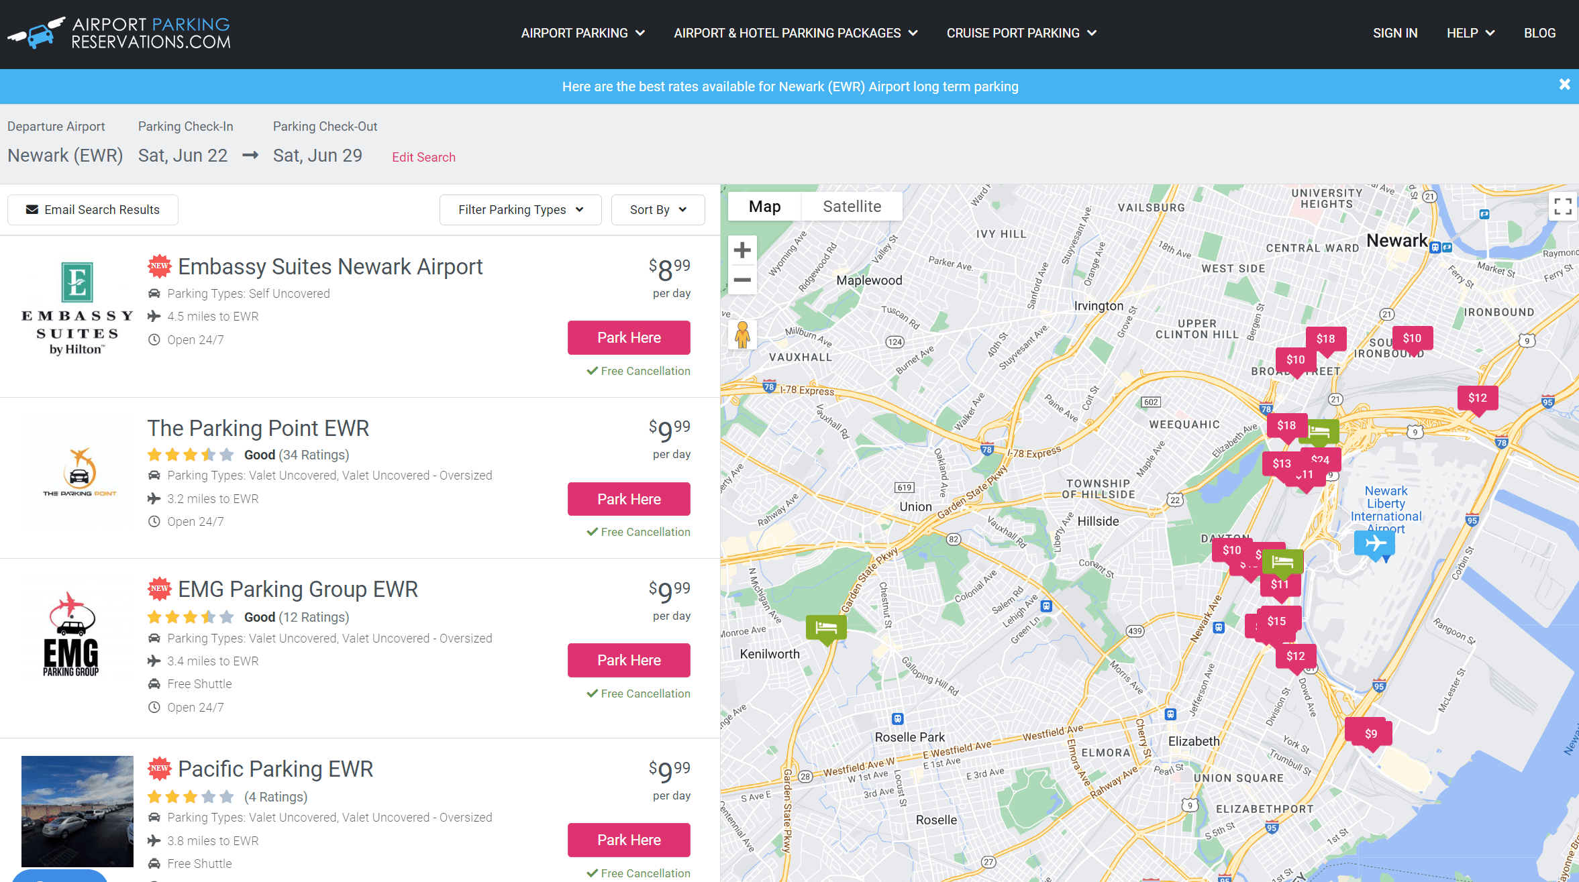The width and height of the screenshot is (1579, 882).
Task: Switch to Satellite map view
Action: pyautogui.click(x=851, y=206)
